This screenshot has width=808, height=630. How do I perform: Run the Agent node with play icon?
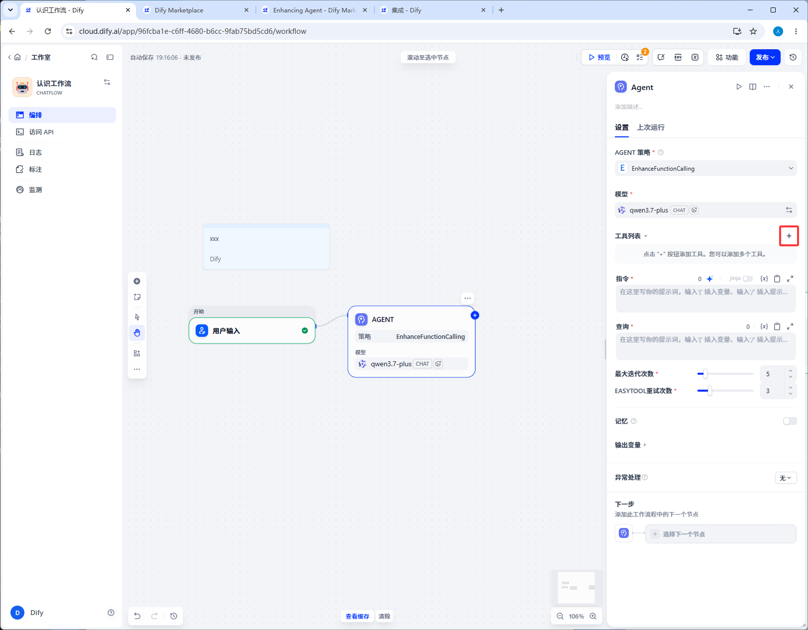pyautogui.click(x=739, y=87)
